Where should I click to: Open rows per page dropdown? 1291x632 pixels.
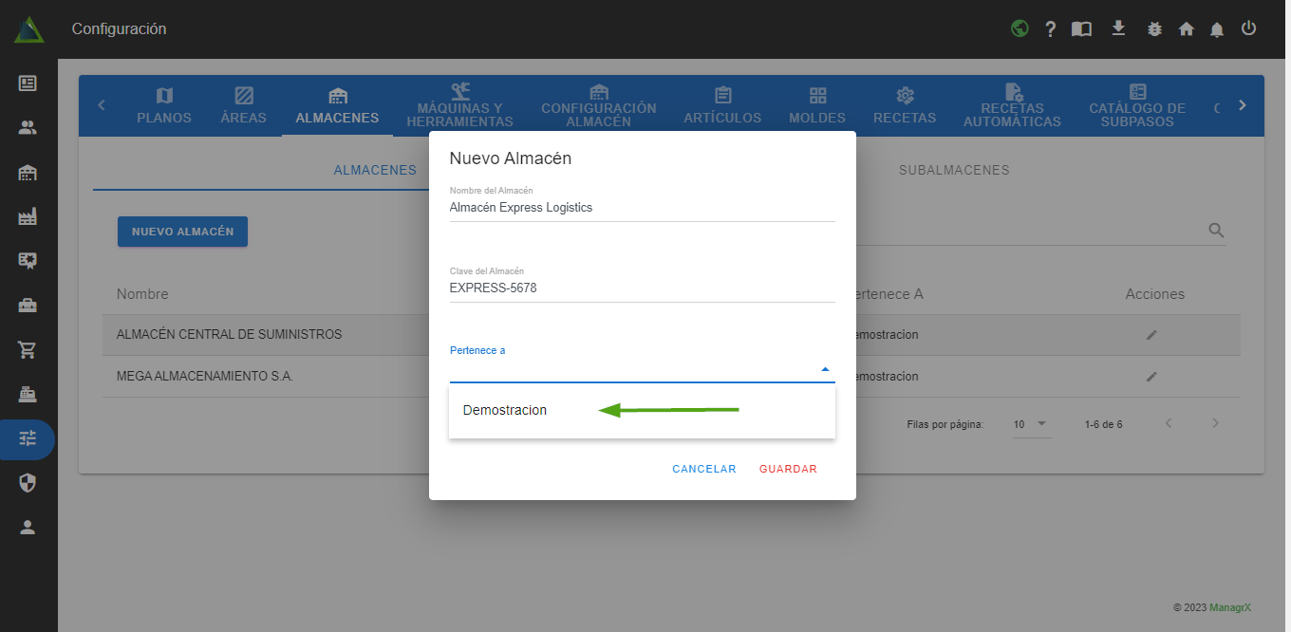[x=1031, y=424]
